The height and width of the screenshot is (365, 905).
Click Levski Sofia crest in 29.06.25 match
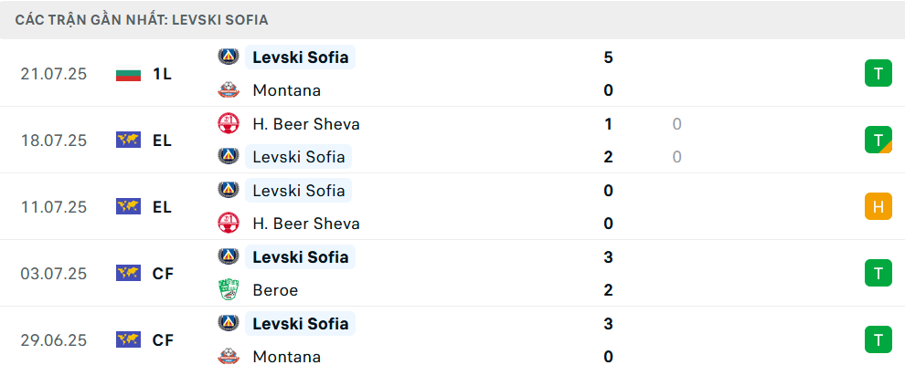228,322
